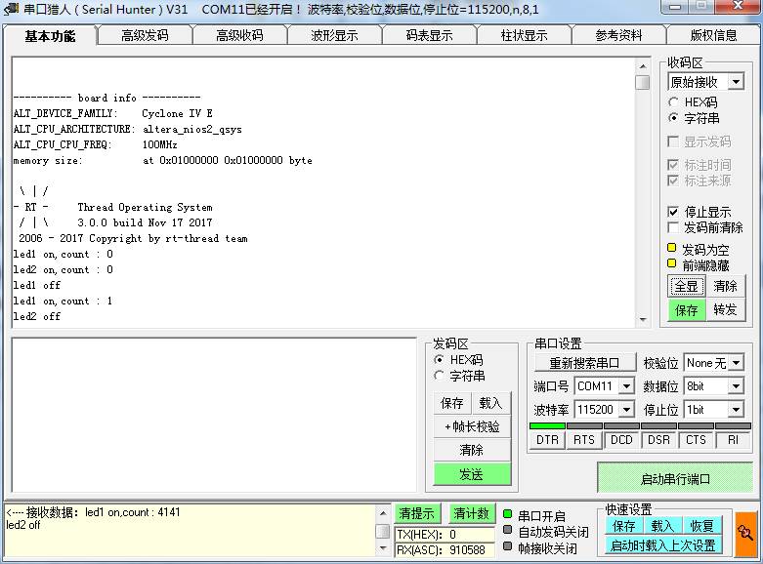Click the green 串口开启 status indicator

507,514
